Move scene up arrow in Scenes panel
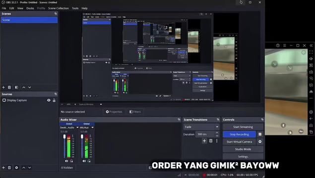This screenshot has height=178, width=315. 24,88
